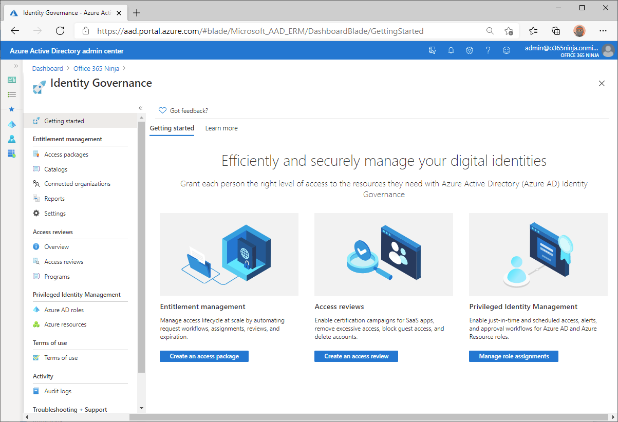Select the Users icon in the sidebar
This screenshot has height=422, width=618.
(11, 139)
